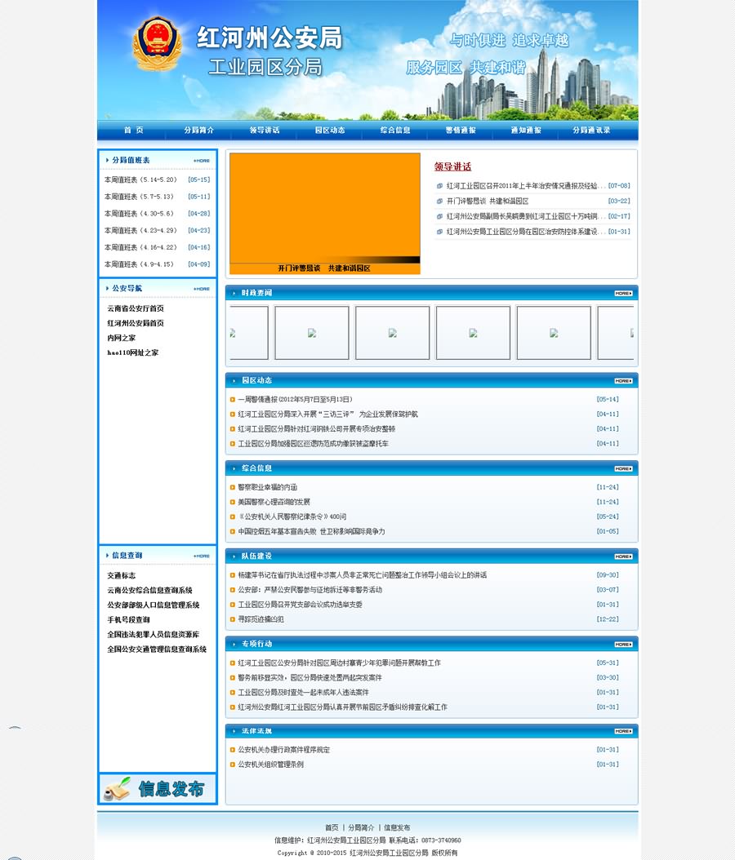Open 本周值班表 (5.7-5.13) link
This screenshot has width=735, height=860.
pos(140,197)
